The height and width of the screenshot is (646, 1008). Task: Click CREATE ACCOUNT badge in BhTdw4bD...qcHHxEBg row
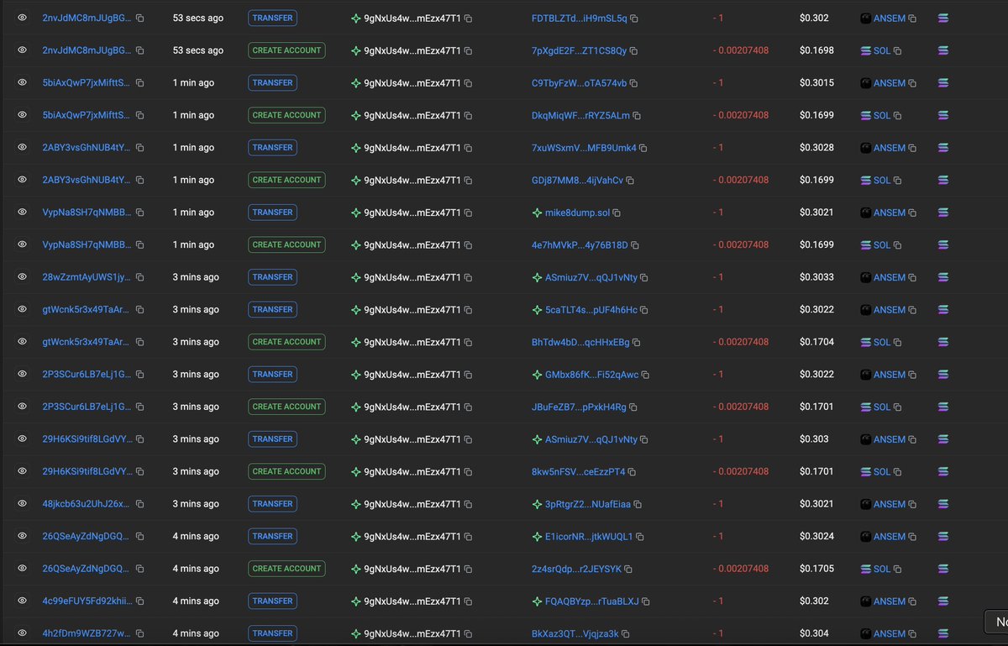click(286, 342)
